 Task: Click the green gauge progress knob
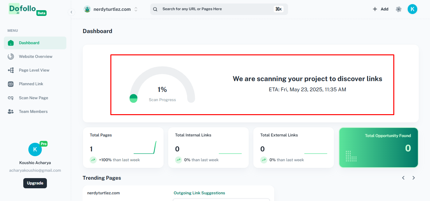[x=133, y=99]
